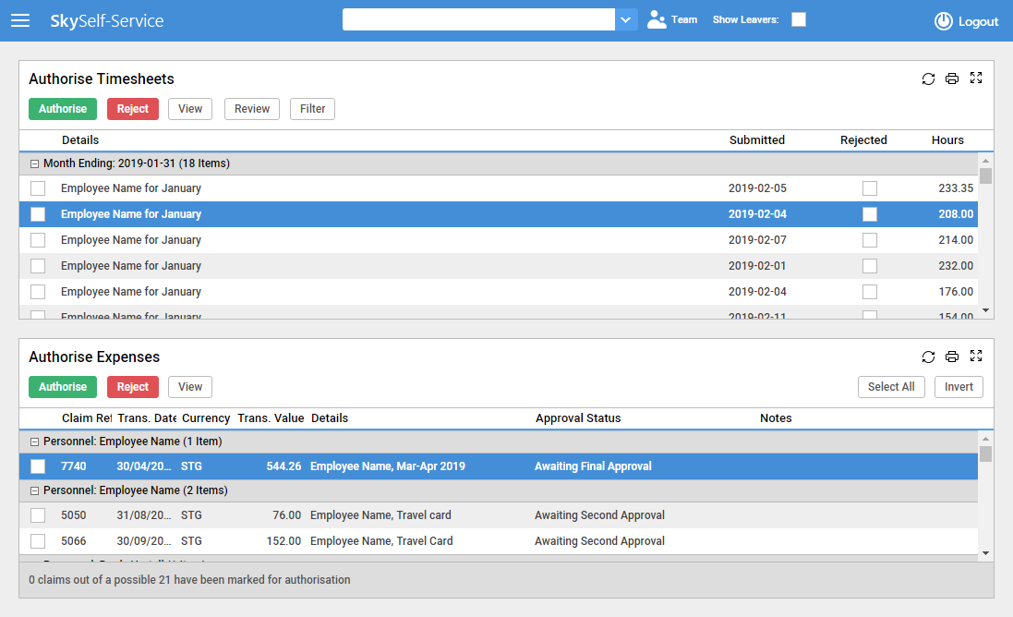
Task: Open the timesheet Filter options
Action: point(312,108)
